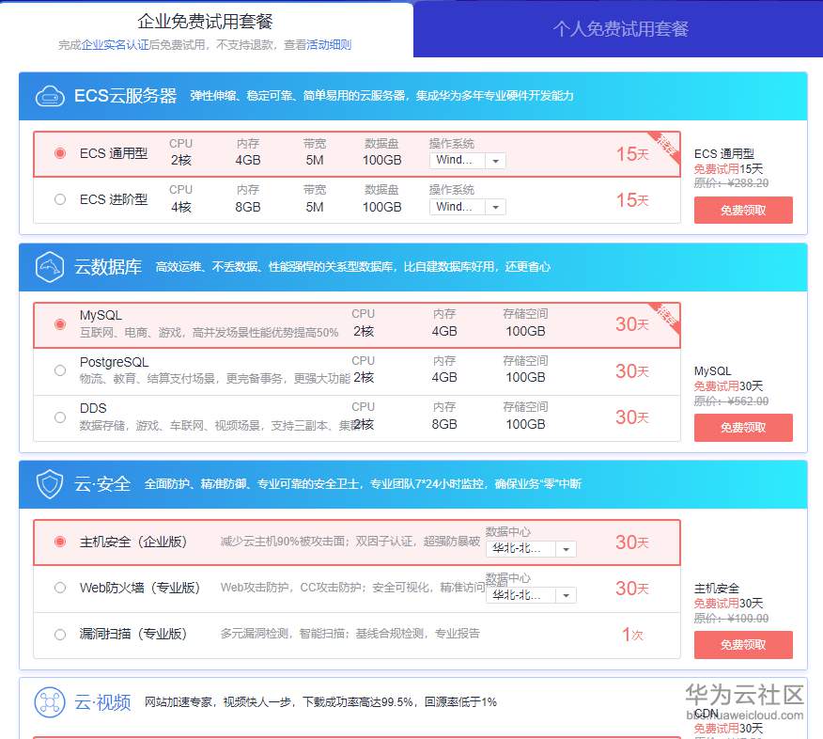Screen dimensions: 823x739
Task: Select the PostgreSQL radio option
Action: pyautogui.click(x=60, y=370)
